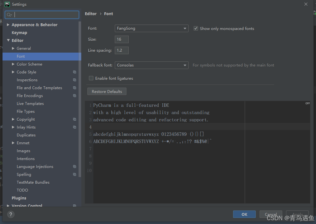The height and width of the screenshot is (224, 316).
Task: Collapse the Editor section
Action: 8,40
